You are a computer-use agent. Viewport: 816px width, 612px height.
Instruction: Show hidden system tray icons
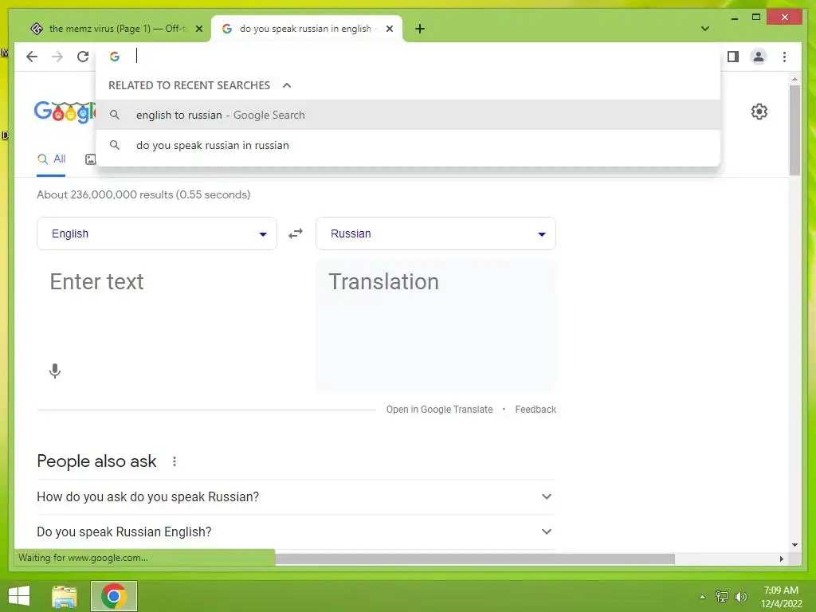702,597
